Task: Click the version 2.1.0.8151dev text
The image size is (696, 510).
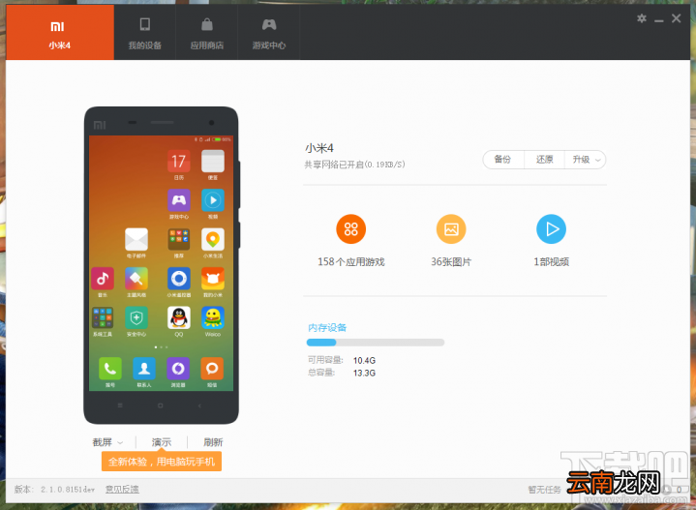Action: pyautogui.click(x=68, y=489)
